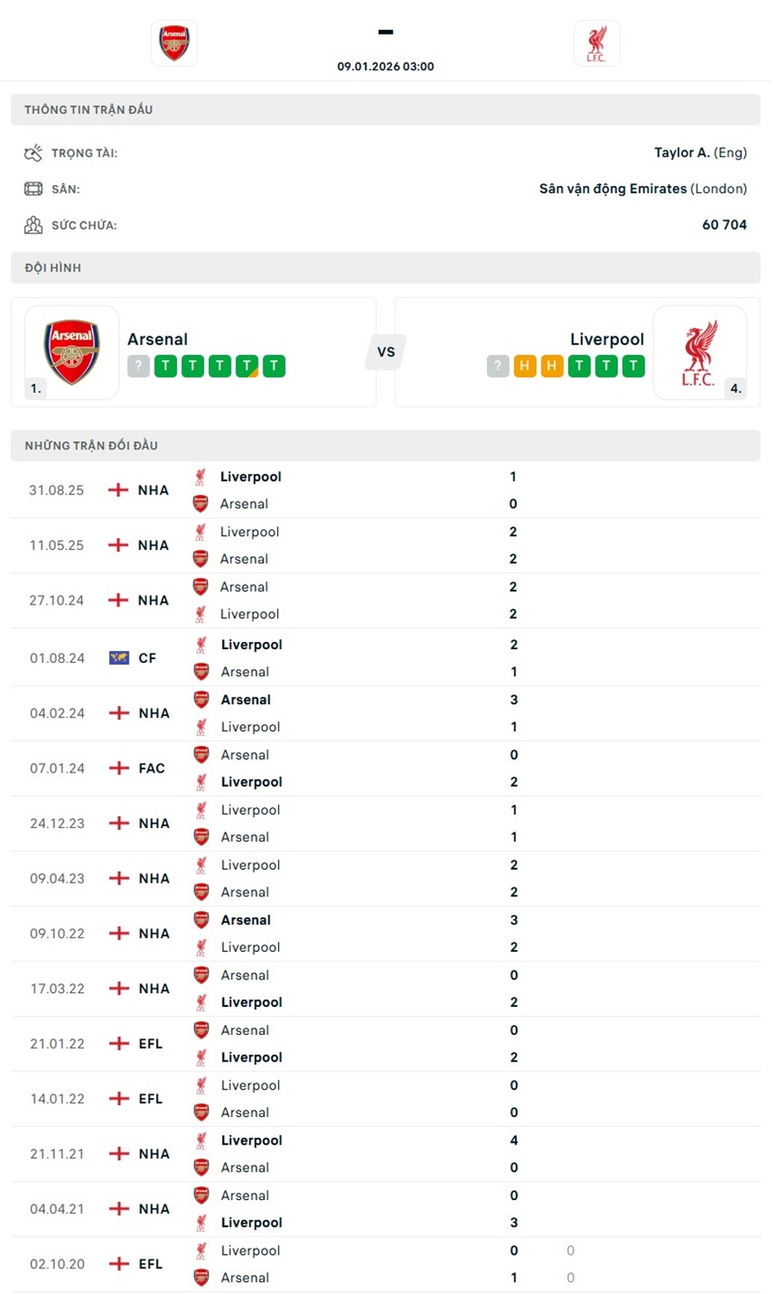Click the referee whistle icon
This screenshot has width=775, height=1294.
point(33,152)
